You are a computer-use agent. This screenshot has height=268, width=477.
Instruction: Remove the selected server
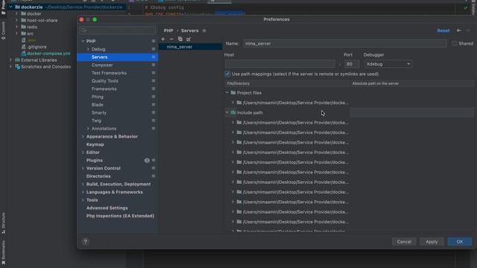171,39
